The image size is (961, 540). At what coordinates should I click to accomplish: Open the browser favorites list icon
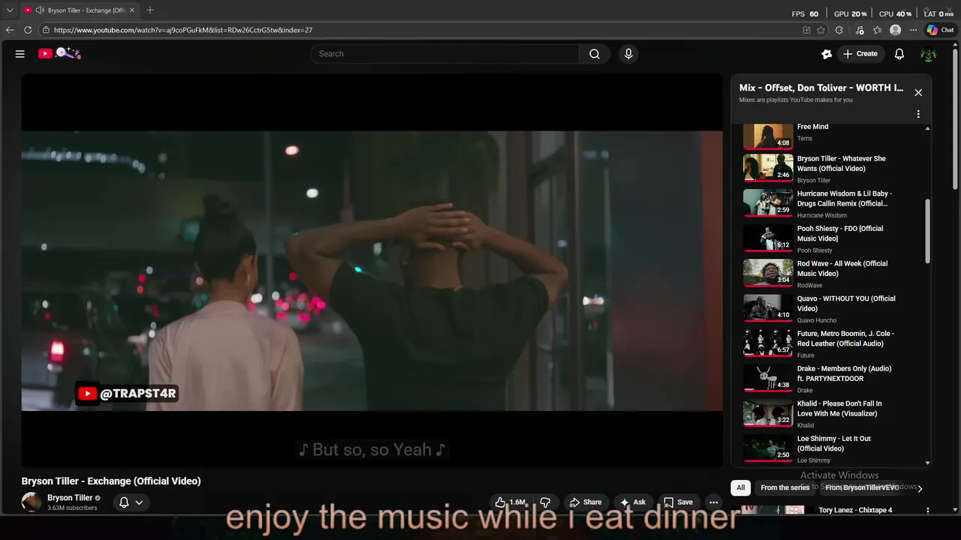click(x=878, y=30)
